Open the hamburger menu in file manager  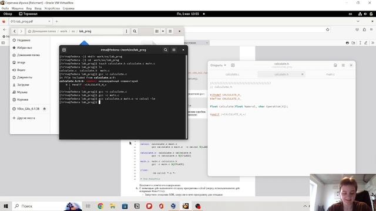(x=170, y=31)
